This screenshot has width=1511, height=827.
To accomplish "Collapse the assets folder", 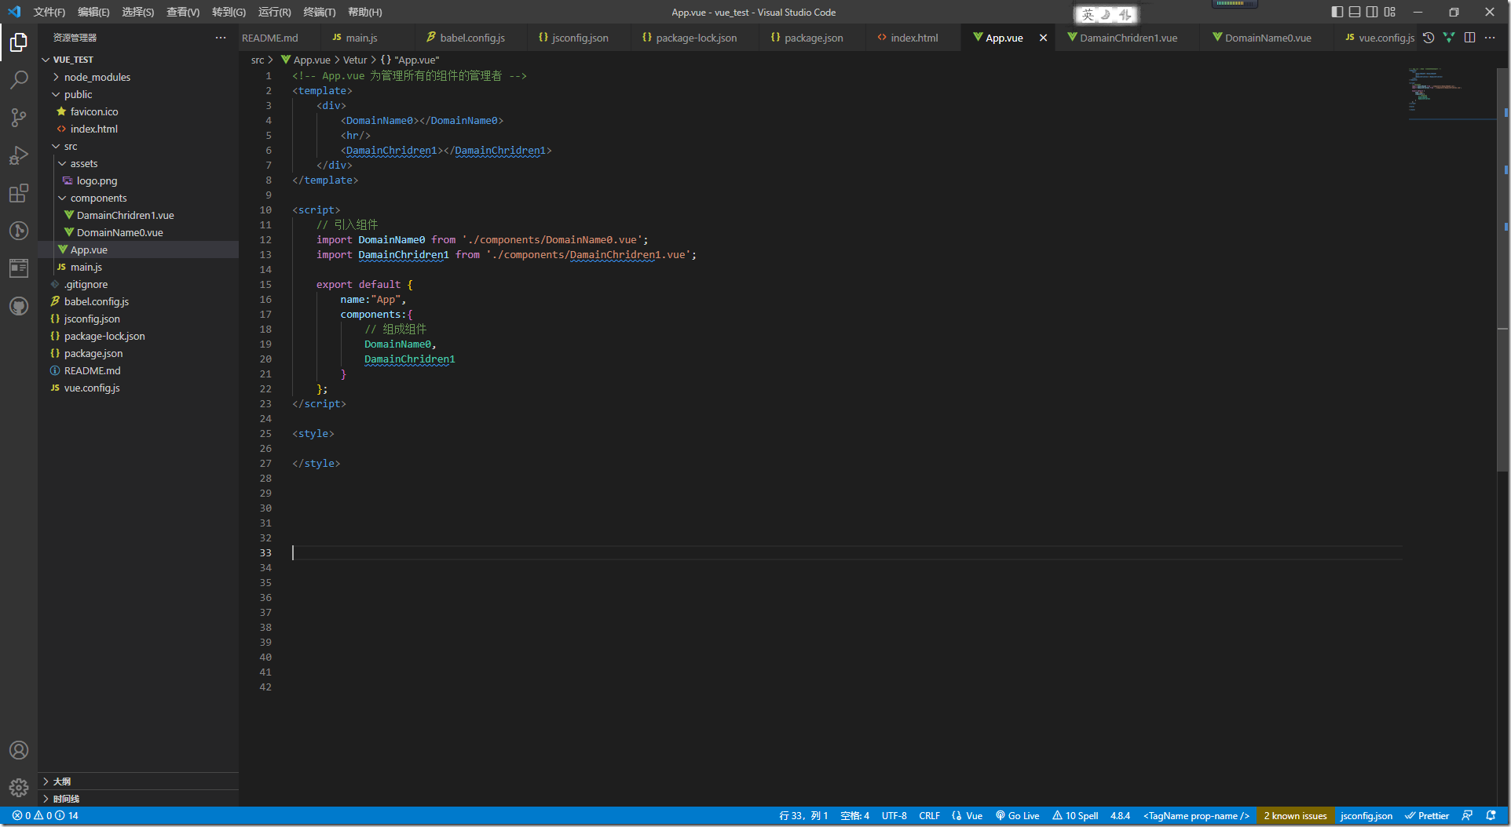I will pos(62,163).
